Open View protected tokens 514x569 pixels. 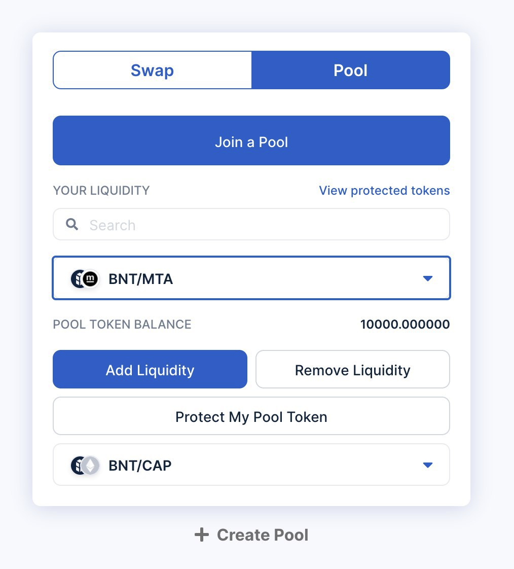pos(384,190)
